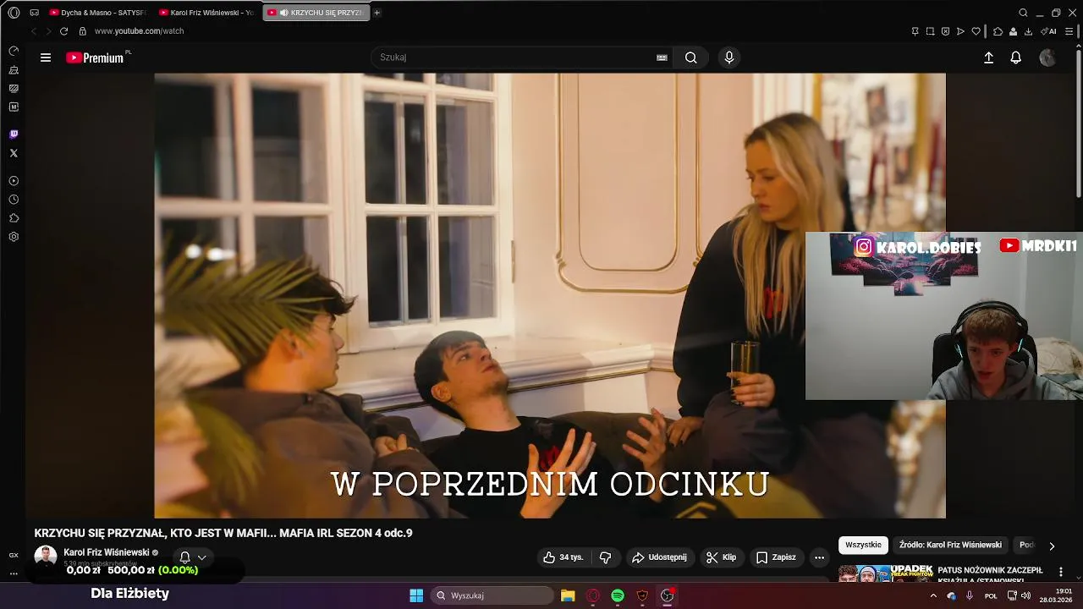Select Źródło: Karol Friz Wiśniewski chip

click(x=950, y=546)
